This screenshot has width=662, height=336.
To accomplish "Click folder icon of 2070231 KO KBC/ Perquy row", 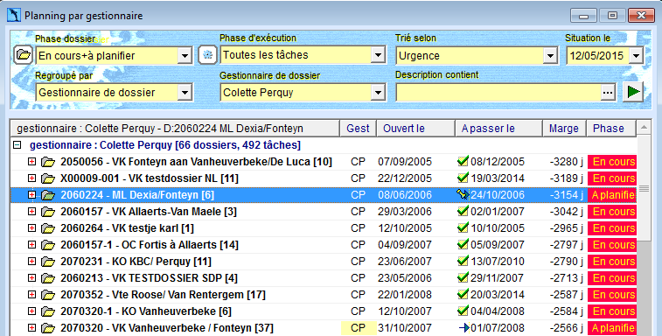I will pyautogui.click(x=48, y=262).
